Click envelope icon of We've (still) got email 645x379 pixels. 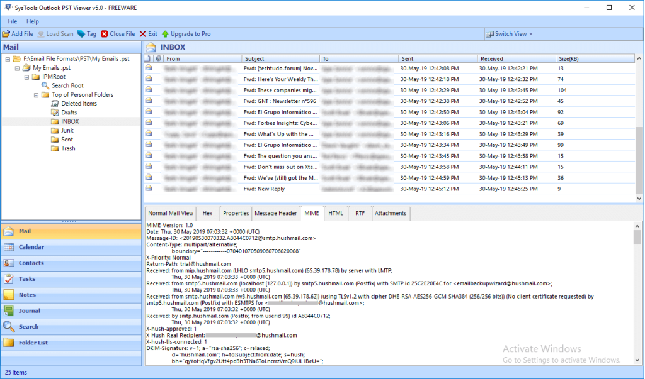[x=149, y=177]
